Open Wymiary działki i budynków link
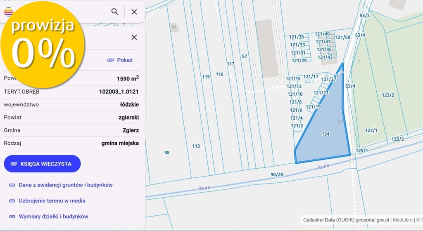This screenshot has width=423, height=231. [53, 217]
